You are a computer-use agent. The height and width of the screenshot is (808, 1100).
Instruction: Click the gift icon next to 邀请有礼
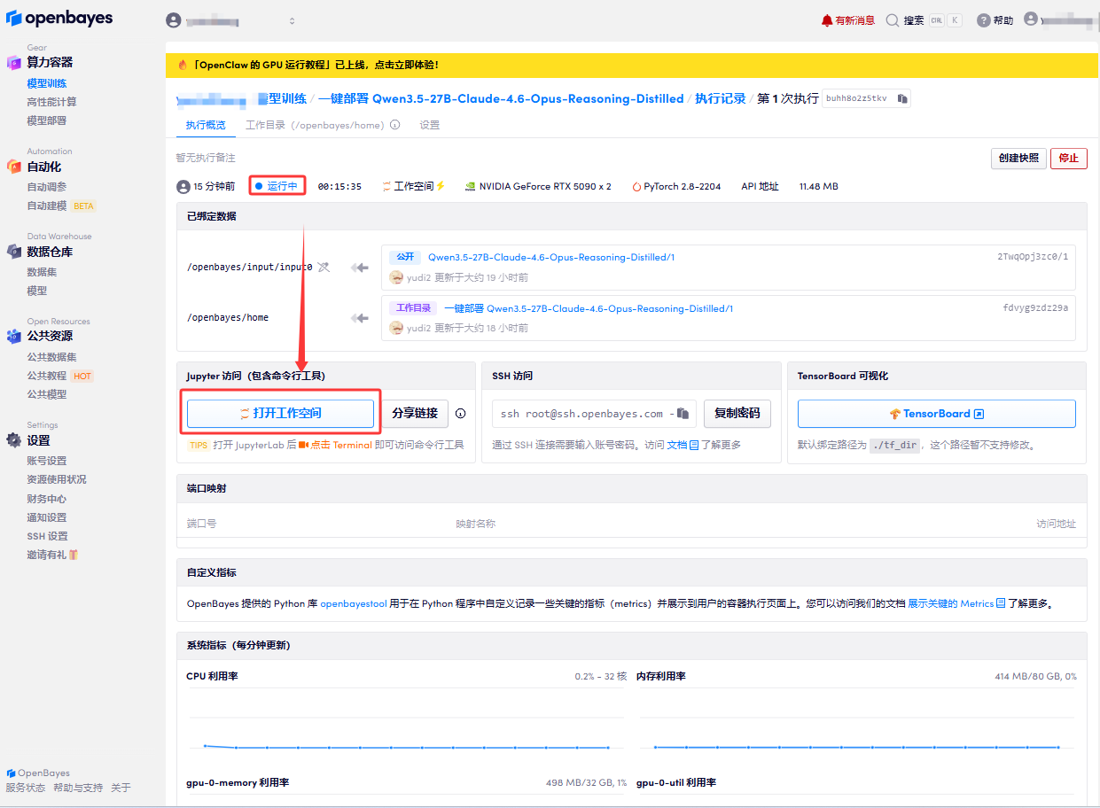[74, 555]
